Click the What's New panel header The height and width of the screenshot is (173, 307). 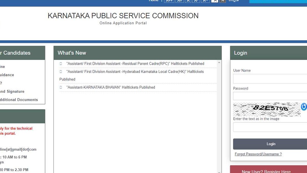138,53
